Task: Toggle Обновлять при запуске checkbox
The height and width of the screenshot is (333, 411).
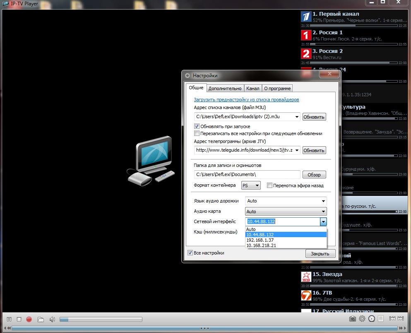Action: point(197,126)
